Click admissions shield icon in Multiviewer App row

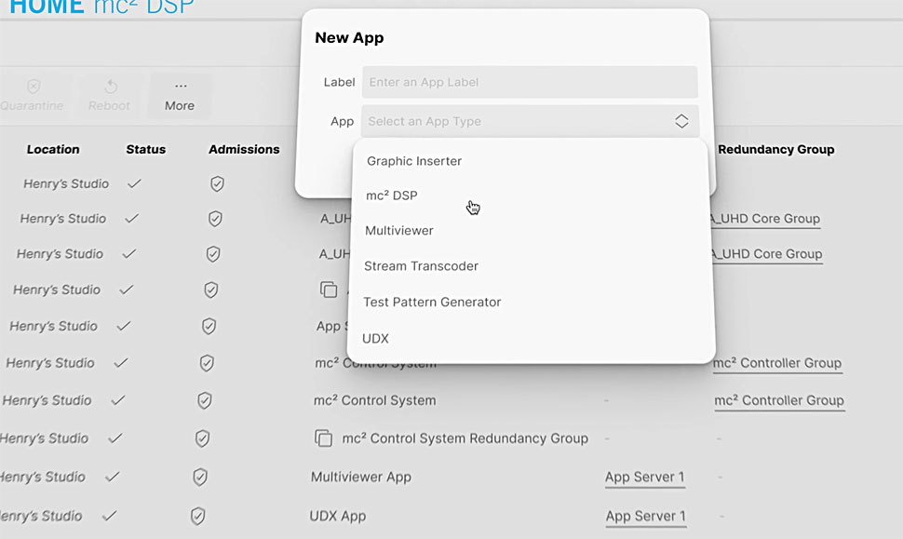(200, 478)
